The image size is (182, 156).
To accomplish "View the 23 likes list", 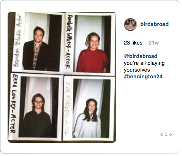I will coord(133,43).
